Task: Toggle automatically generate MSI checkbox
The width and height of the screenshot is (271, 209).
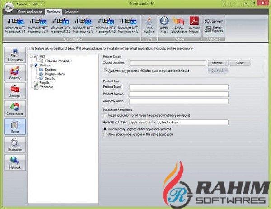Action: tap(106, 71)
